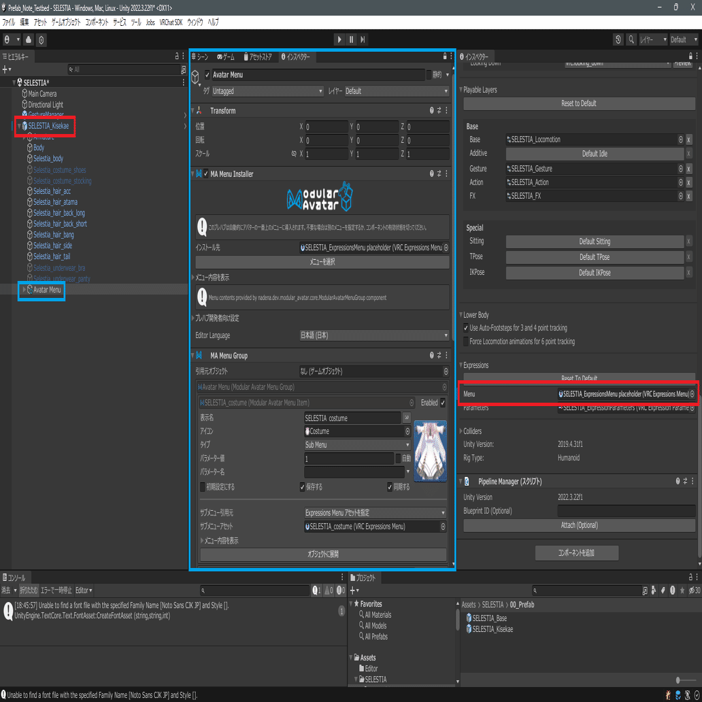Switch to the アセットストア tab
This screenshot has width=702, height=702.
258,57
